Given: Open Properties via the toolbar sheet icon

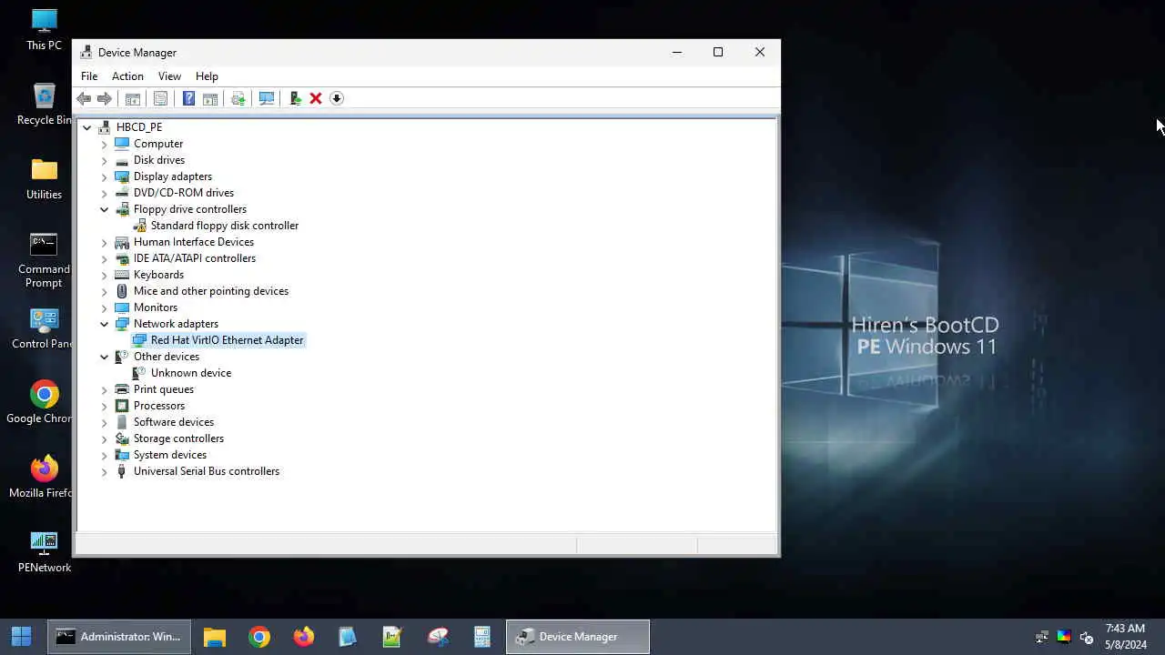Looking at the screenshot, I should [x=160, y=98].
